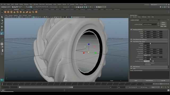170x95 pixels.
Task: Create a polygon sphere from shelf
Action: [5, 12]
